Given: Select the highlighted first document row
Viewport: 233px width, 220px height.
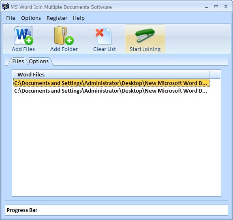Looking at the screenshot, I should [x=111, y=83].
